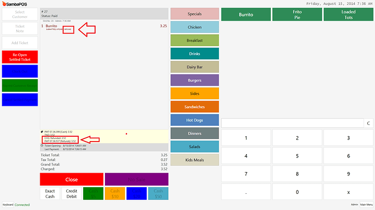375x210 pixels.
Task: Pay with Exact Cash
Action: click(50, 194)
